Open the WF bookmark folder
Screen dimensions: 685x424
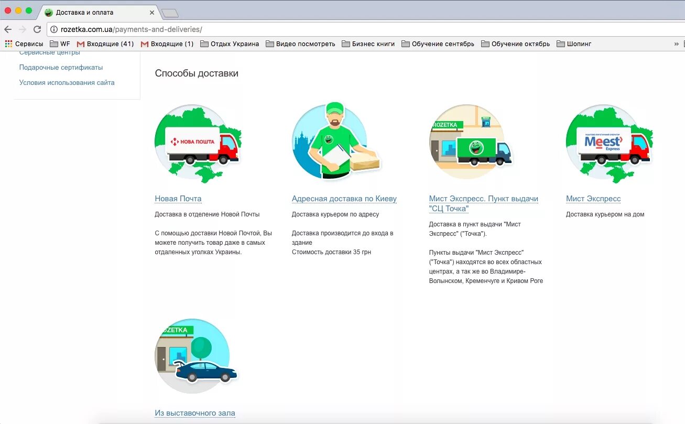click(x=60, y=44)
